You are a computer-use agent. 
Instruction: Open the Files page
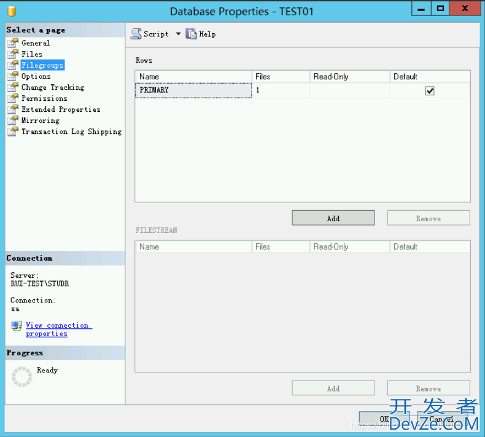coord(32,54)
